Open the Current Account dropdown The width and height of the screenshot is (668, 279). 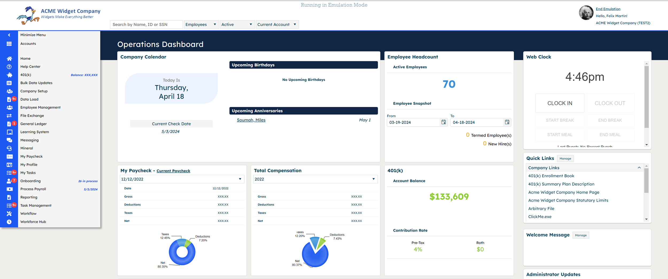[x=277, y=24]
